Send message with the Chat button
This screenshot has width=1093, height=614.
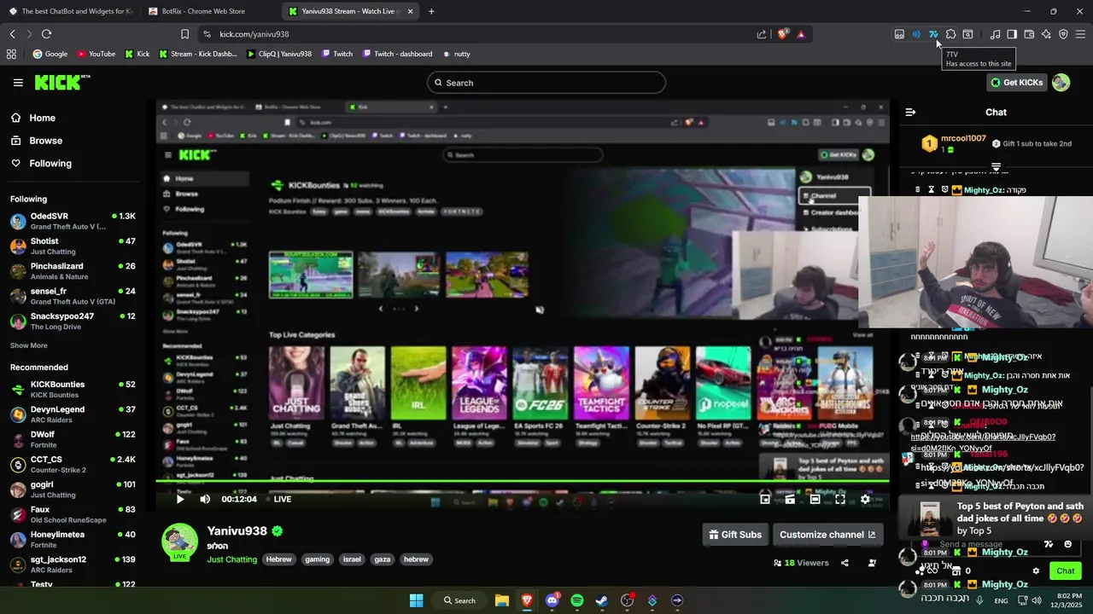pos(1066,571)
